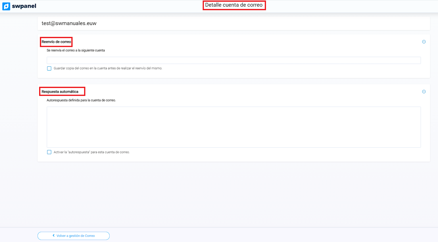Click the Detalle cuenta de correo title
The width and height of the screenshot is (438, 242).
click(234, 5)
